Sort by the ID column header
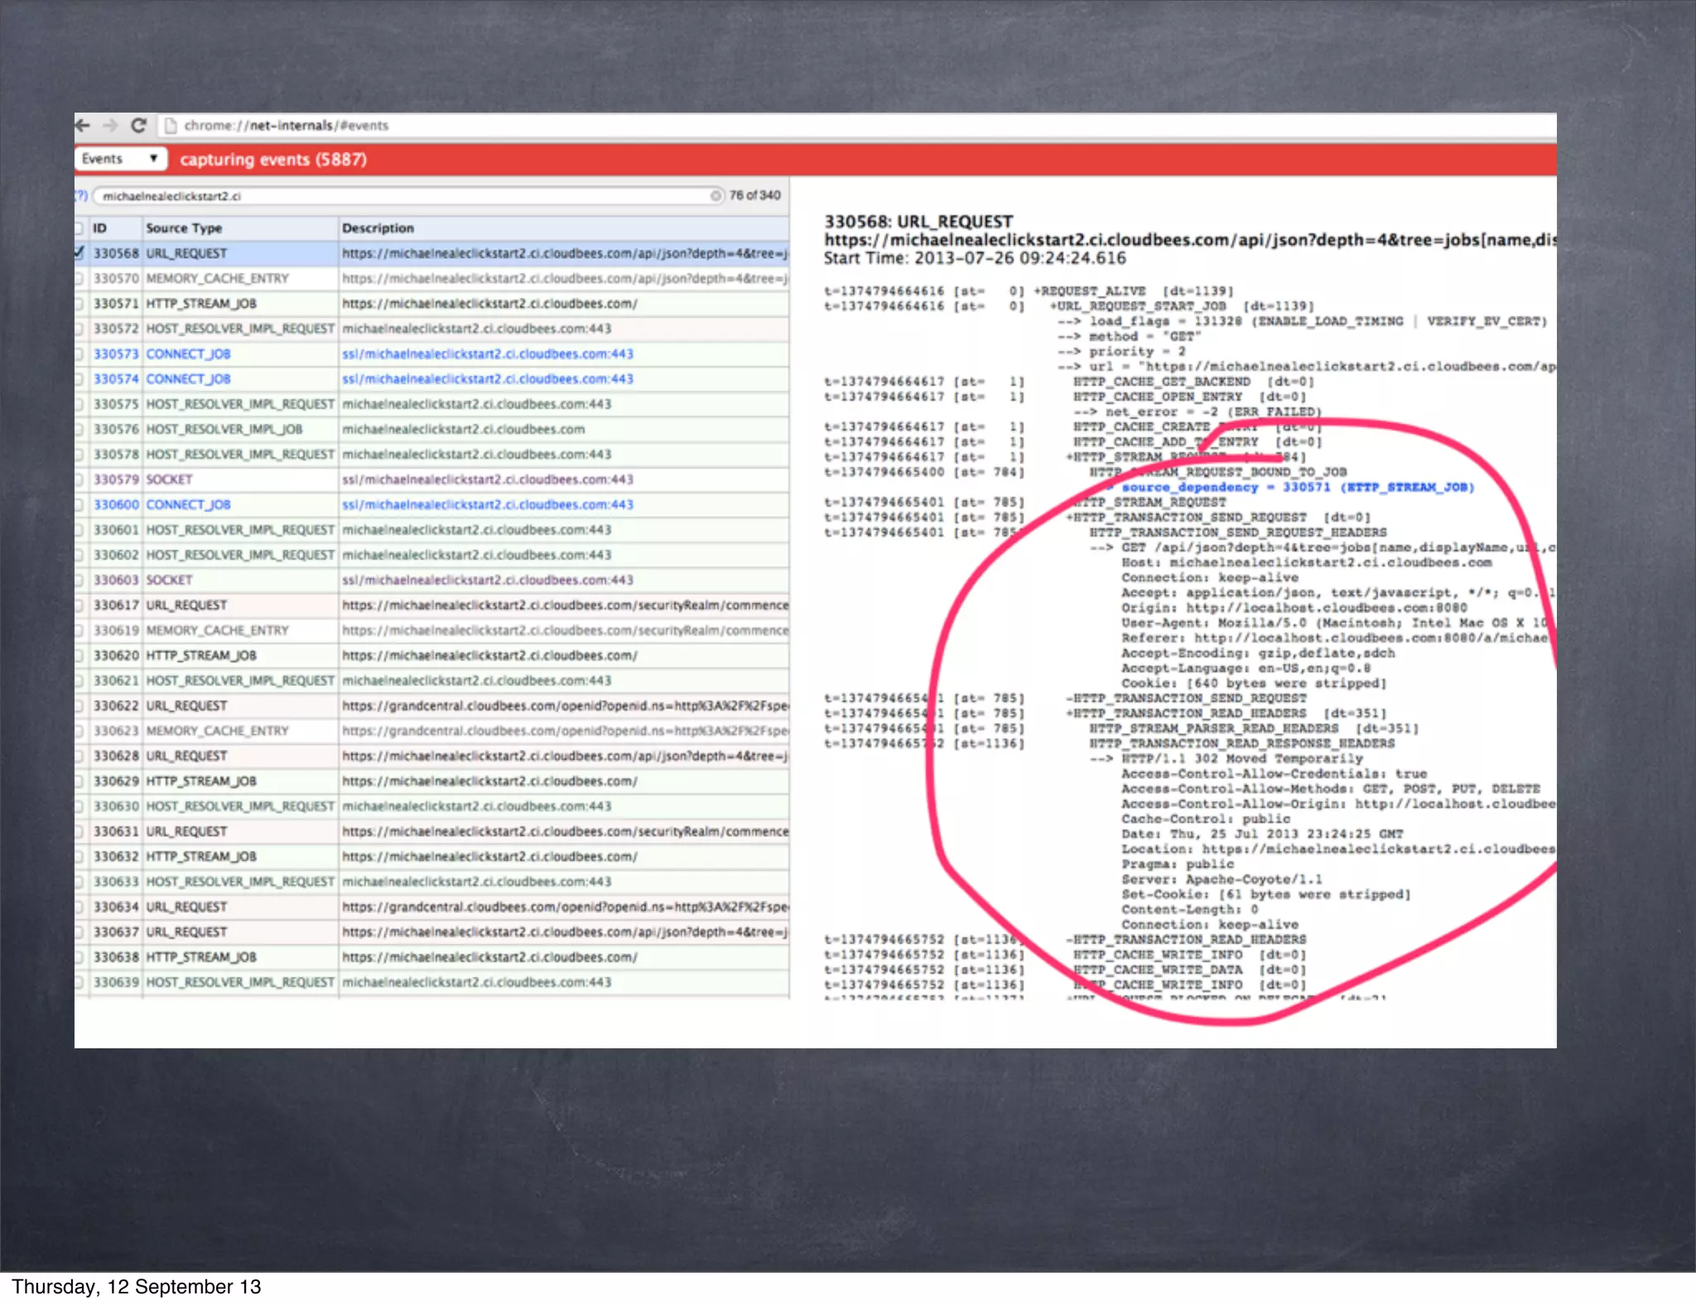Screen dimensions: 1696x1305 coord(100,229)
